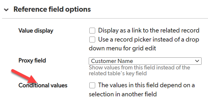208x106 pixels.
Task: Click the down menu for grid edit text
Action: click(122, 48)
